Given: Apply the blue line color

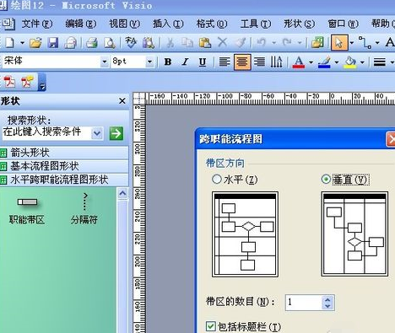Looking at the screenshot, I should (324, 62).
